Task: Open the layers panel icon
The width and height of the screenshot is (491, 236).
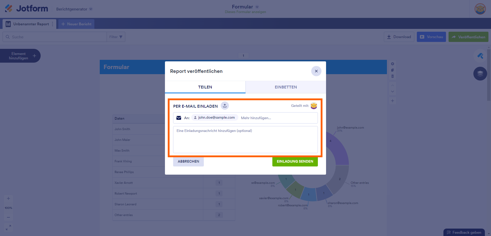Action: click(480, 74)
